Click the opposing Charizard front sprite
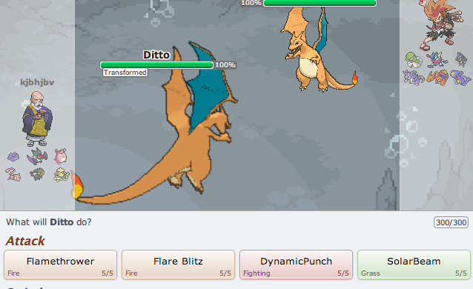This screenshot has width=473, height=289. click(x=320, y=50)
